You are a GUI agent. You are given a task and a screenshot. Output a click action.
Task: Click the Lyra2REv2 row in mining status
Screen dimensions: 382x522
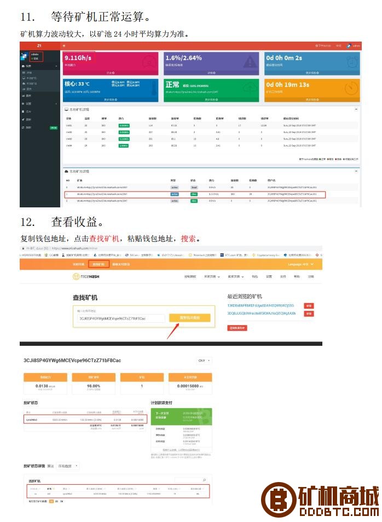(85, 420)
